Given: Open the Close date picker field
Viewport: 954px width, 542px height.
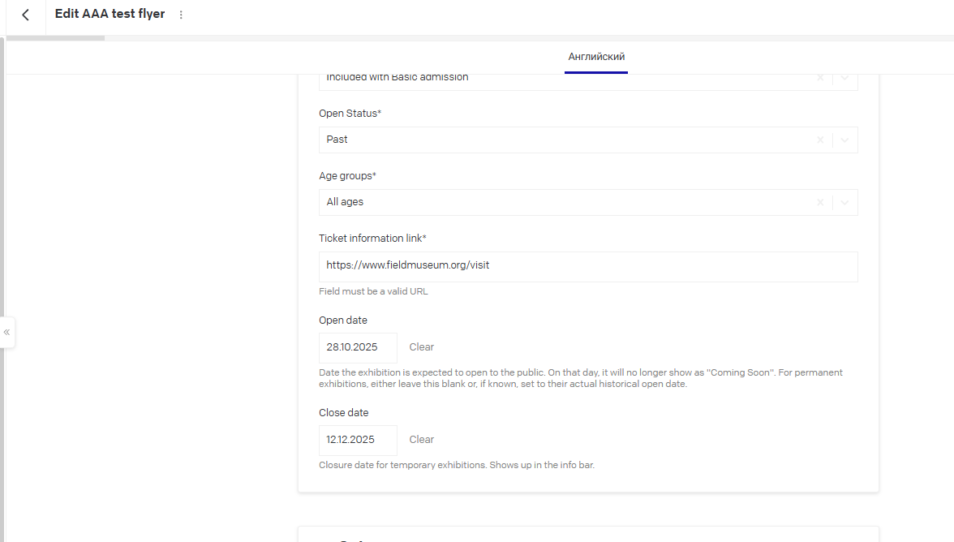Looking at the screenshot, I should (x=358, y=440).
